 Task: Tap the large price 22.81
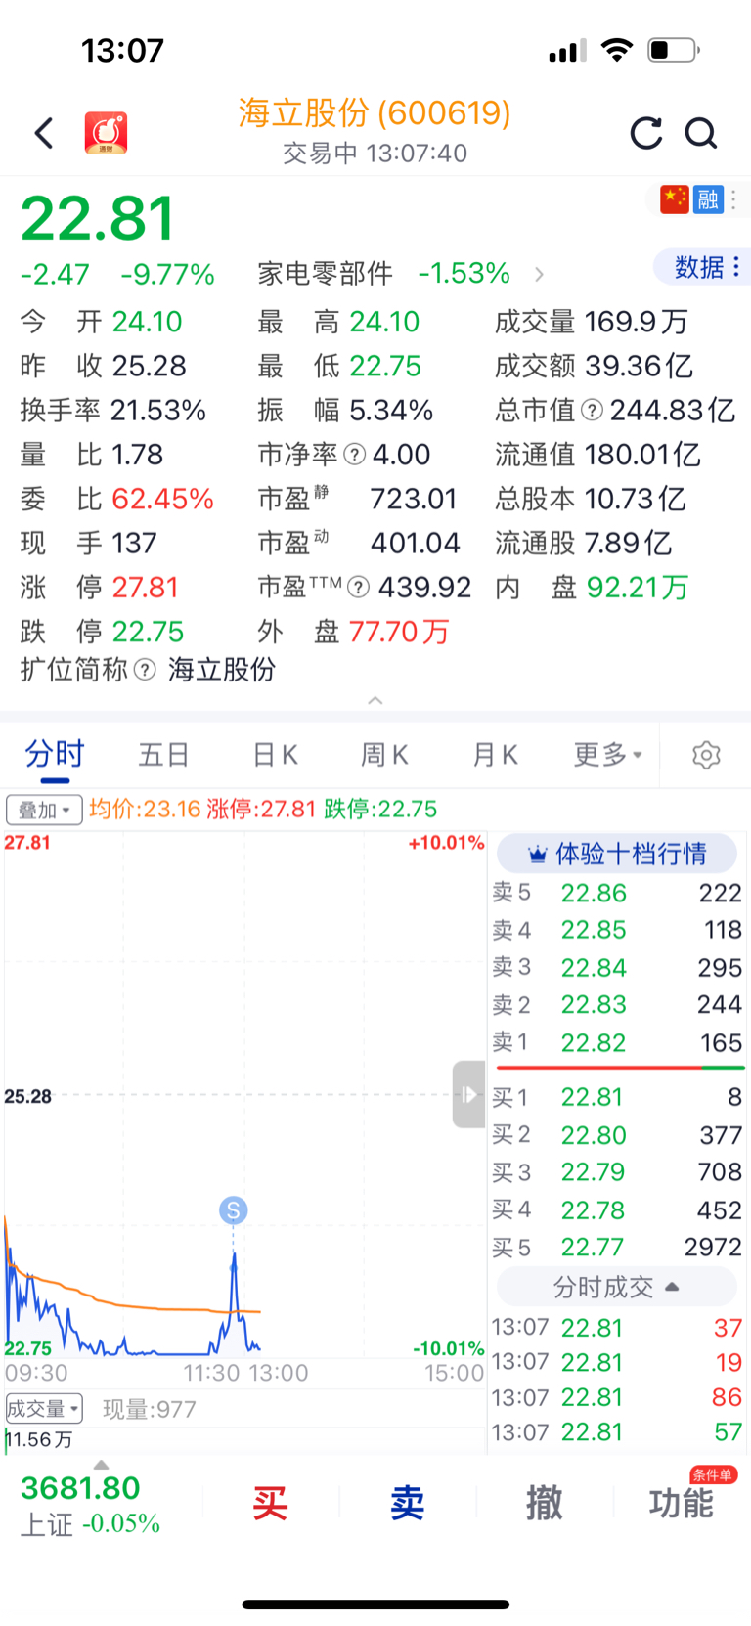click(98, 218)
